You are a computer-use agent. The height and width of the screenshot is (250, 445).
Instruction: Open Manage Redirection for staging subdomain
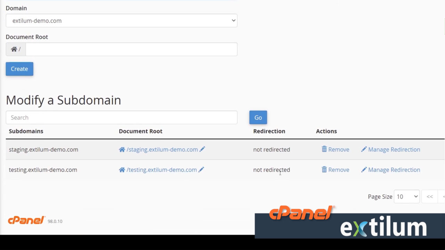[394, 149]
